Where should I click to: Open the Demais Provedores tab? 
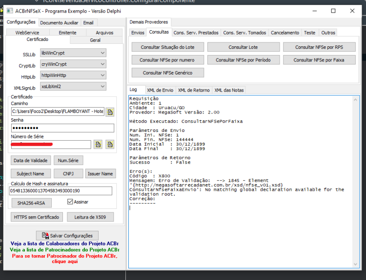click(149, 22)
